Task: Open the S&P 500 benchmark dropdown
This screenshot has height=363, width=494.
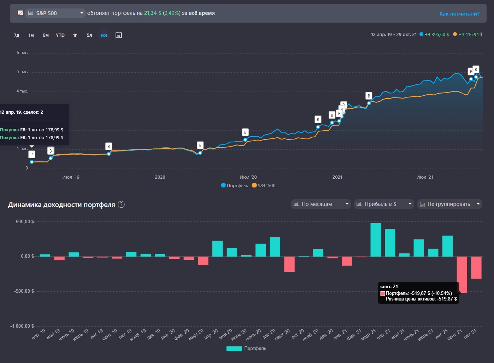Action: [55, 13]
